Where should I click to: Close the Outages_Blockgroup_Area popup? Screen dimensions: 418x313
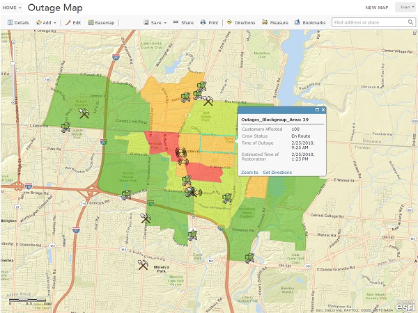click(323, 110)
